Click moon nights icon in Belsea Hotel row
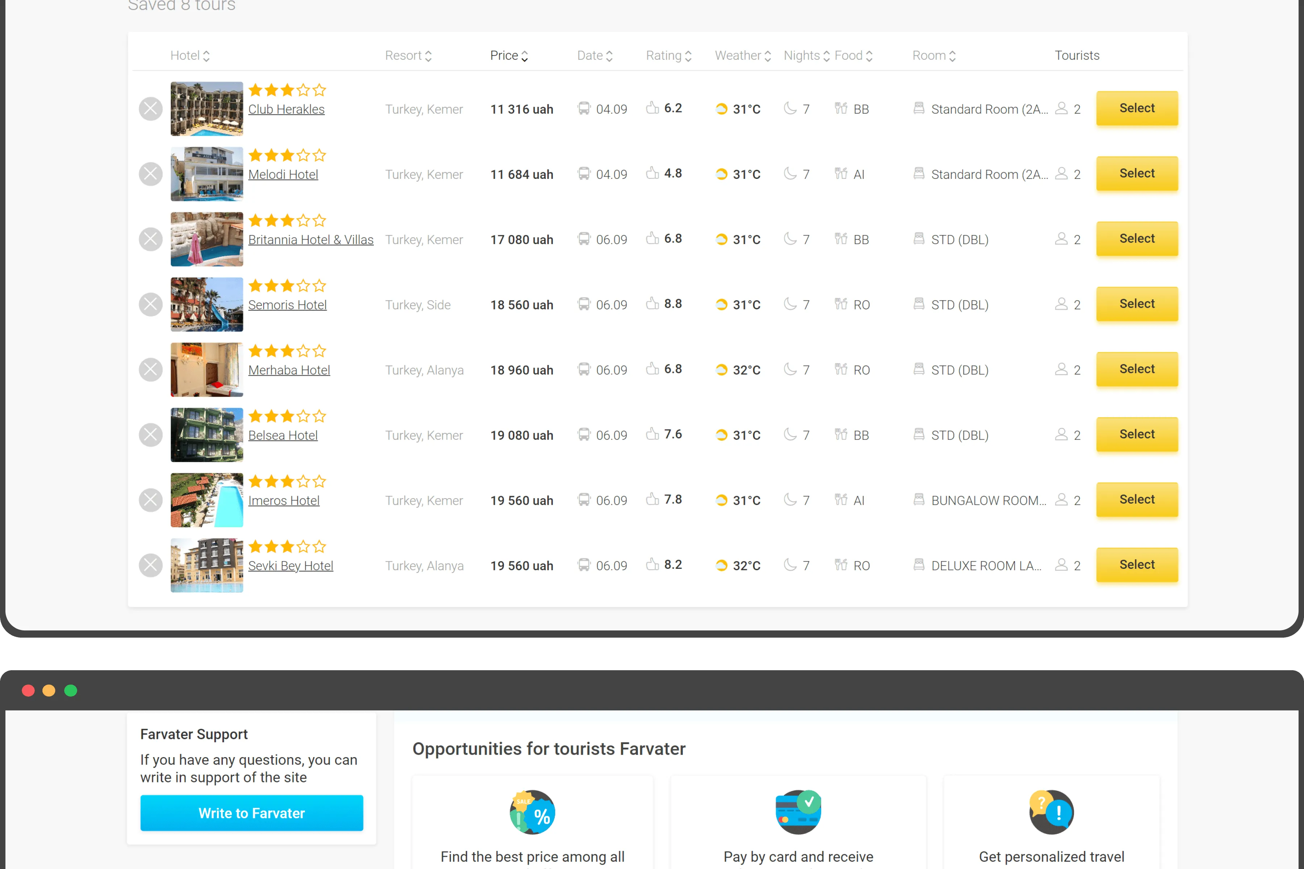 click(x=790, y=434)
